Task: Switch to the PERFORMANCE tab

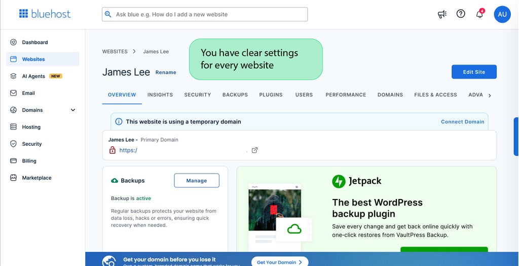Action: [x=346, y=94]
